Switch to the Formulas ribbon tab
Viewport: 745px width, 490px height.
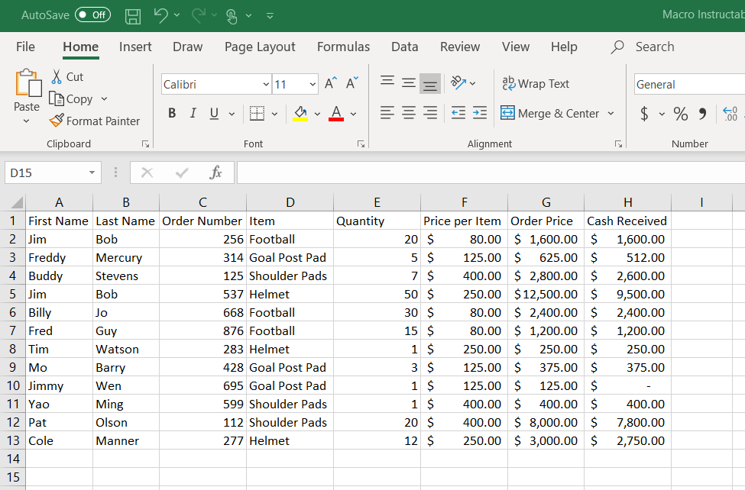(343, 47)
